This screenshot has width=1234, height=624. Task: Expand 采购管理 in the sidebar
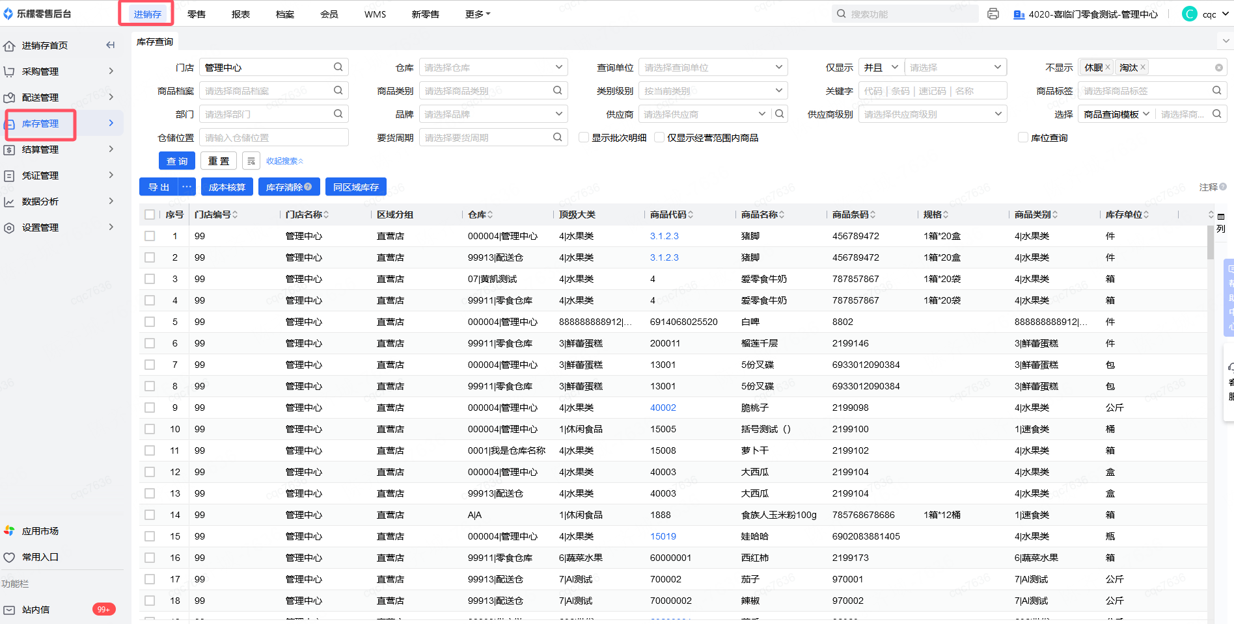click(x=59, y=71)
